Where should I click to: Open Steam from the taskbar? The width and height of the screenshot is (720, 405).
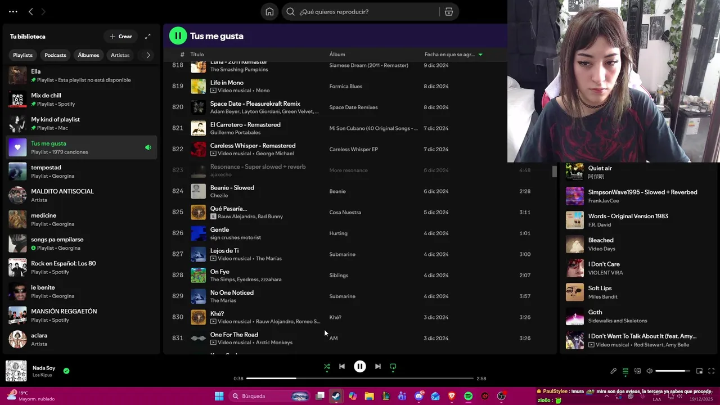pos(336,396)
